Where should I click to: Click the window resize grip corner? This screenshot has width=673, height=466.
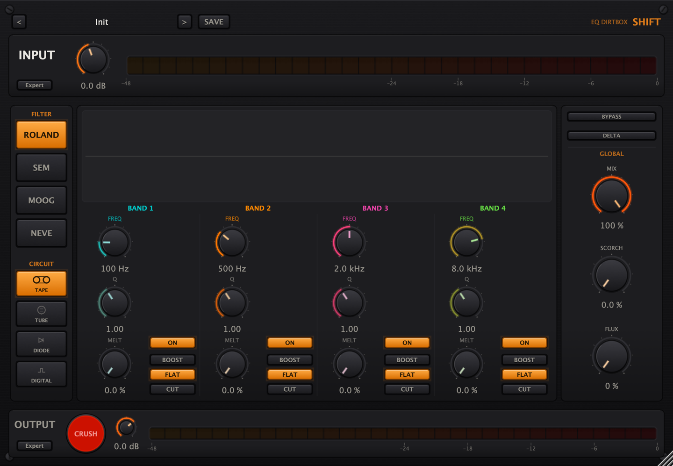click(665, 459)
